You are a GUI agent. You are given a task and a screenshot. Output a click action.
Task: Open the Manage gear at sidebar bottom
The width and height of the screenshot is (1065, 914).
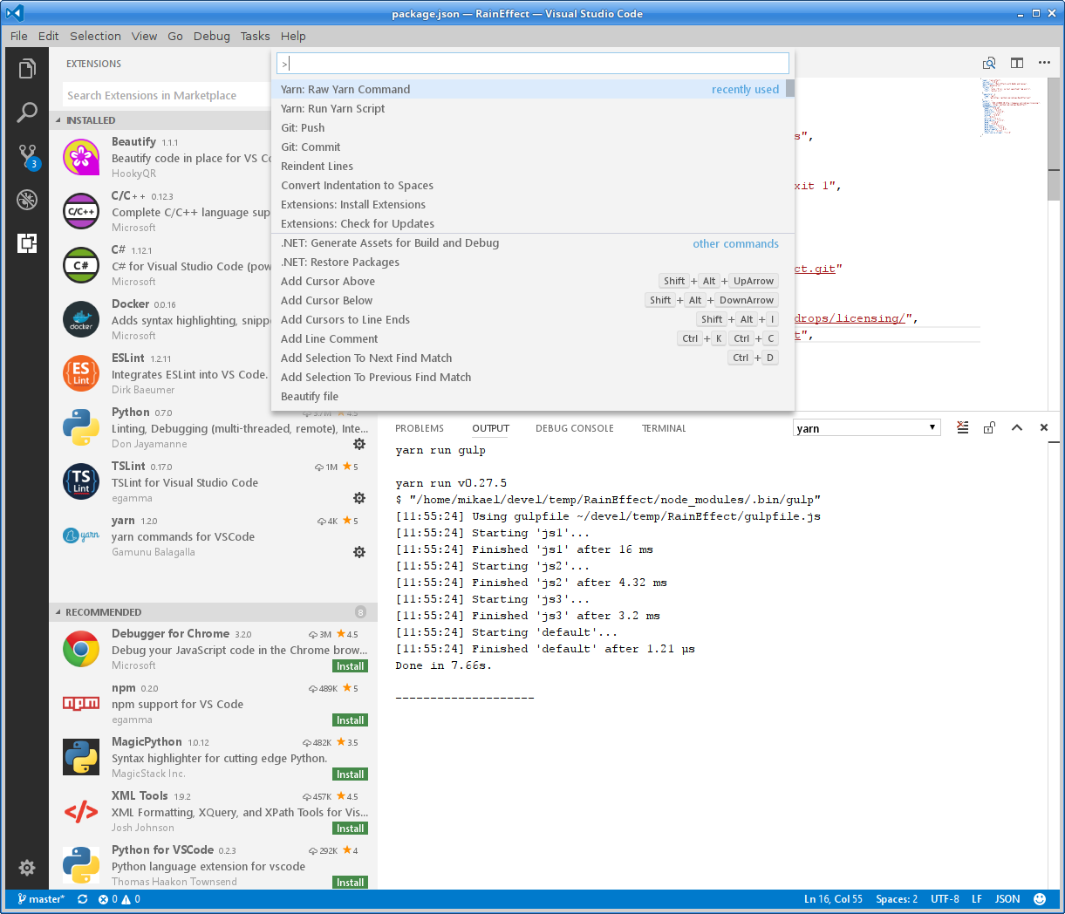tap(27, 867)
